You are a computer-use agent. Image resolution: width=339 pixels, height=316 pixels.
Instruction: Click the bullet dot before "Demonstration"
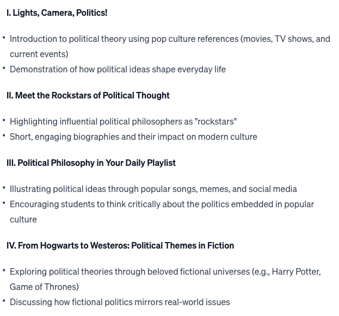(x=4, y=69)
